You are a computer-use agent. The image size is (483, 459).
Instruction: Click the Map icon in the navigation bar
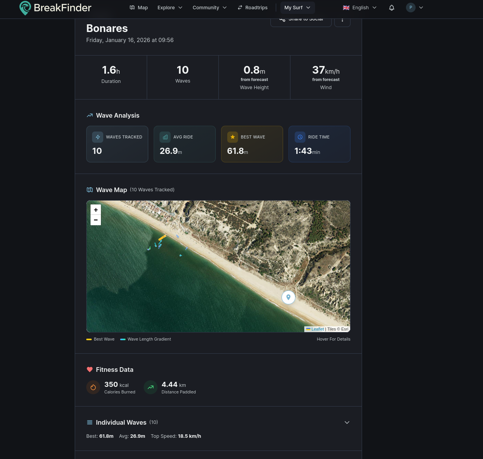coord(132,7)
